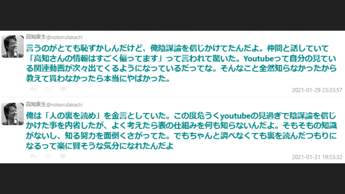
Task: Select the first tweet text starting 言うのがとても
Action: pyautogui.click(x=181, y=64)
